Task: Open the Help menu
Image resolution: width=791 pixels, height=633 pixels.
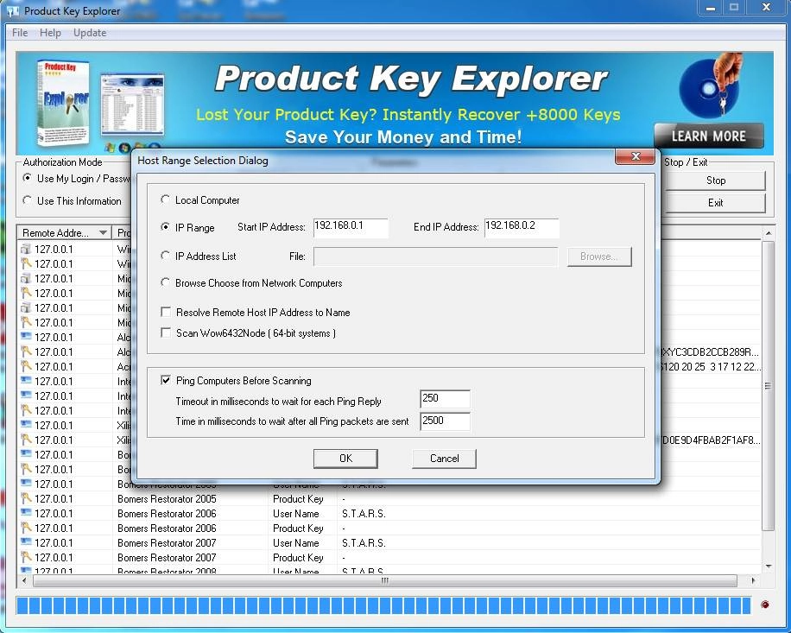Action: tap(50, 33)
